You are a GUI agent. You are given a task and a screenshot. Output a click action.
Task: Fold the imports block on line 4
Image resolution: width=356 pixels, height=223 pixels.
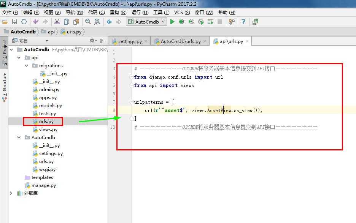tap(132, 77)
